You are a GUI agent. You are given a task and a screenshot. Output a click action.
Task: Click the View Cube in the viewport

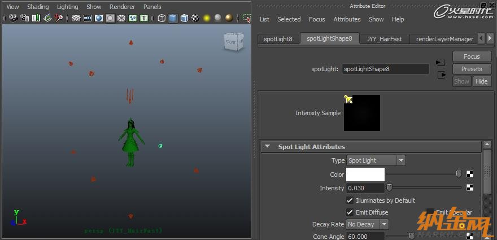pyautogui.click(x=234, y=42)
